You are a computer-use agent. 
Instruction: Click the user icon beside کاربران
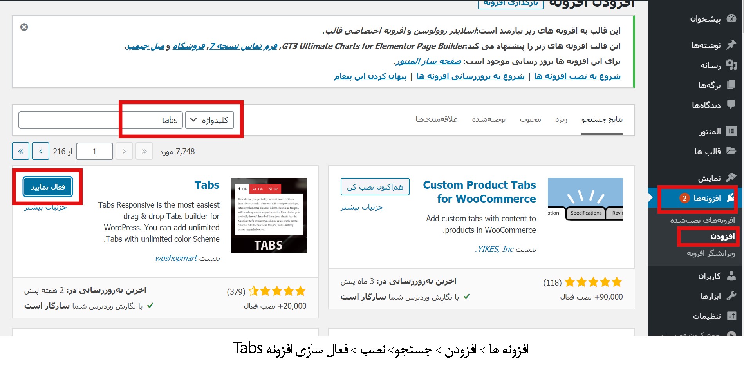point(731,276)
